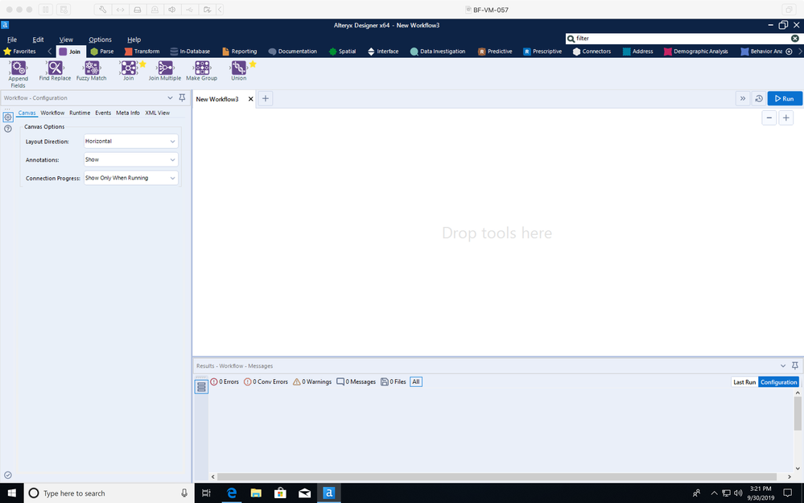Screen dimensions: 804x503
Task: Select the Union tool
Action: (238, 71)
